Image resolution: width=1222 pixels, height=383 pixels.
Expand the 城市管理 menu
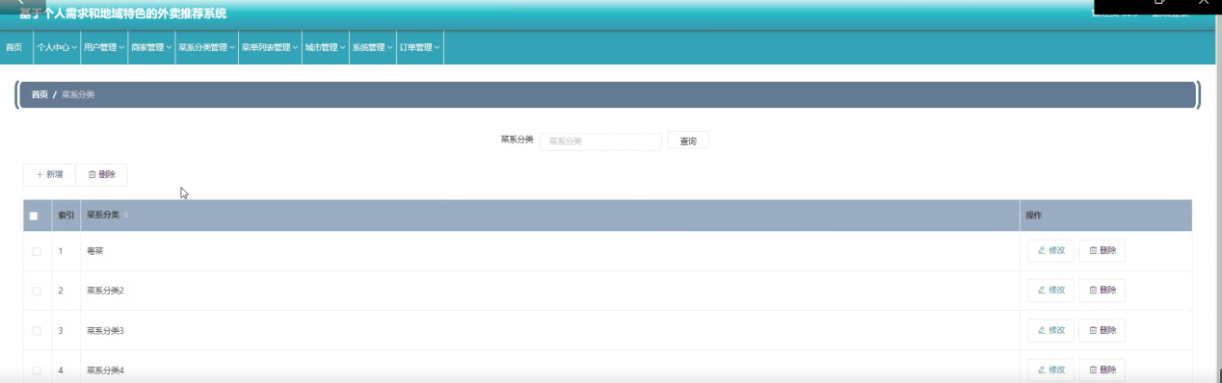[x=325, y=47]
